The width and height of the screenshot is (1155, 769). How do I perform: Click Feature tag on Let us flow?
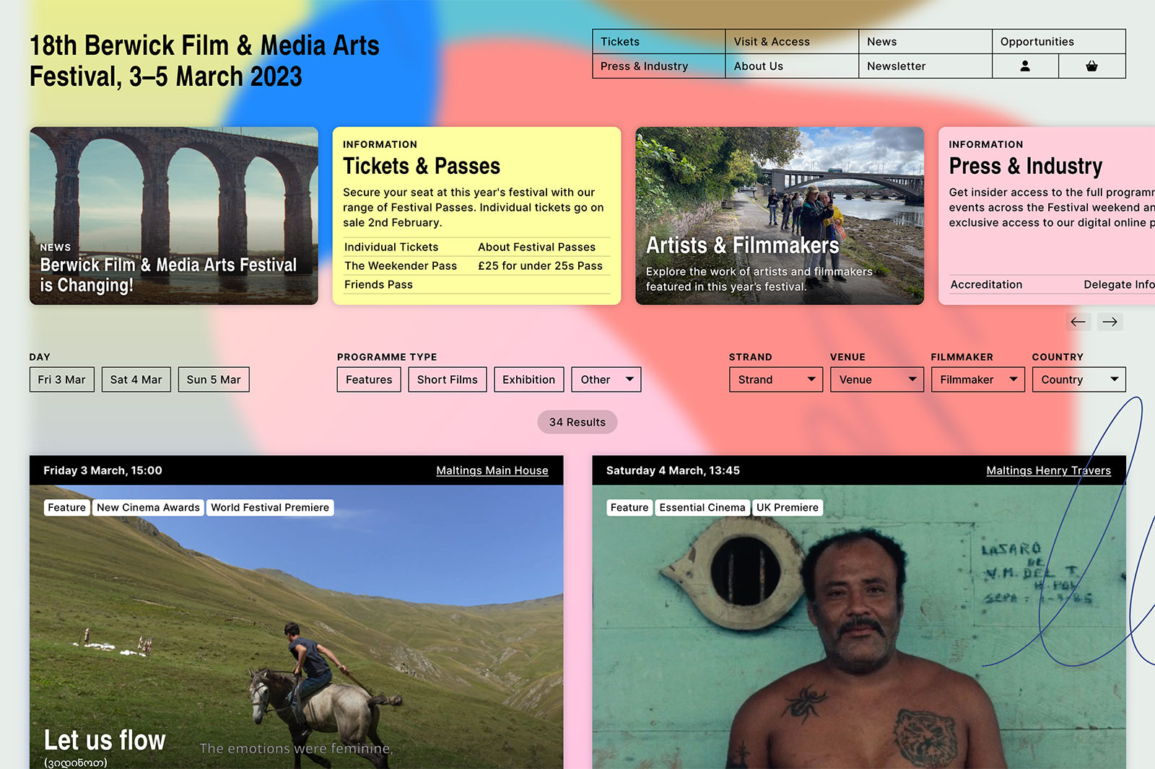[67, 508]
